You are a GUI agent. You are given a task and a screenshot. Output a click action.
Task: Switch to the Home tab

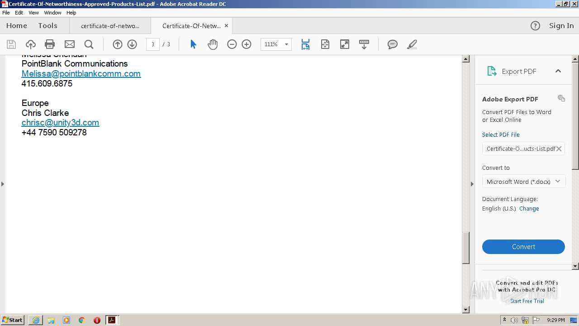pyautogui.click(x=17, y=26)
